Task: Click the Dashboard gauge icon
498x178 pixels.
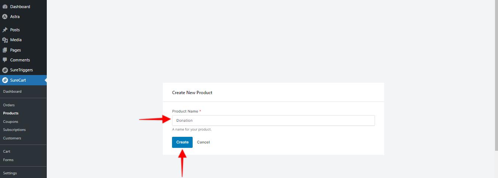Action: (x=5, y=7)
